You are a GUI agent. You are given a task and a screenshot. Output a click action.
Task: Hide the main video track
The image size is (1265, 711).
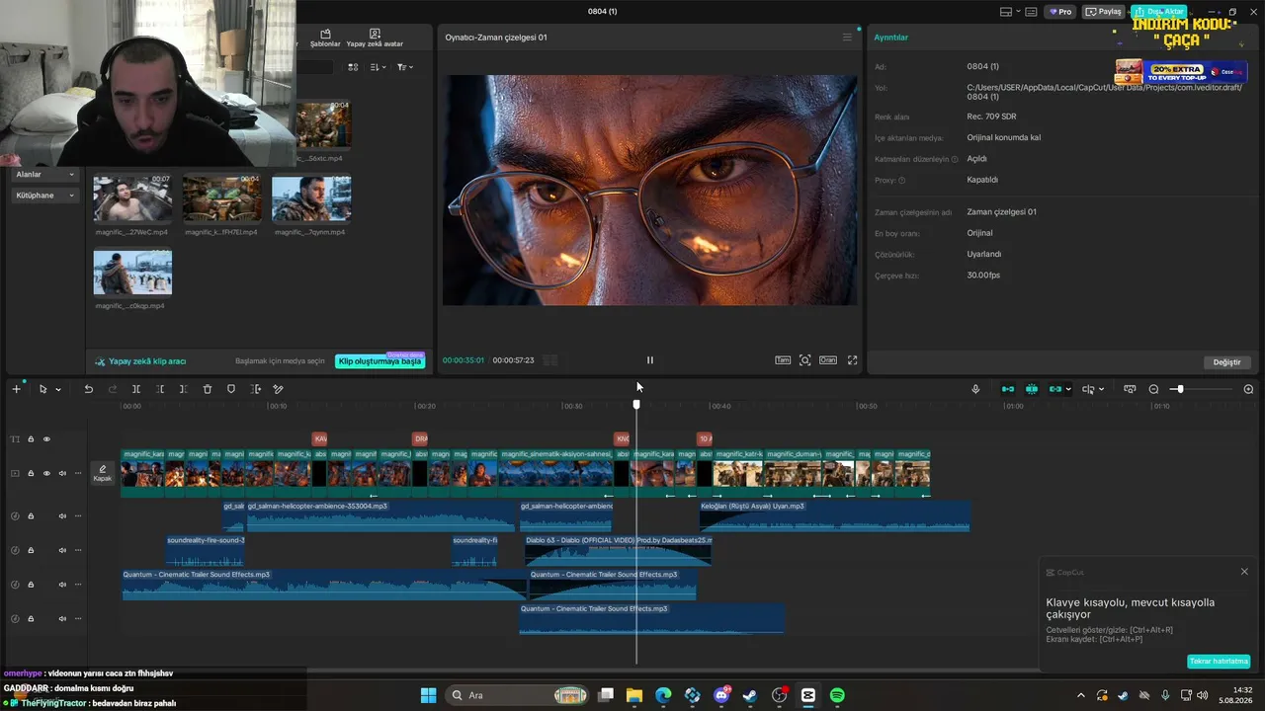point(46,473)
